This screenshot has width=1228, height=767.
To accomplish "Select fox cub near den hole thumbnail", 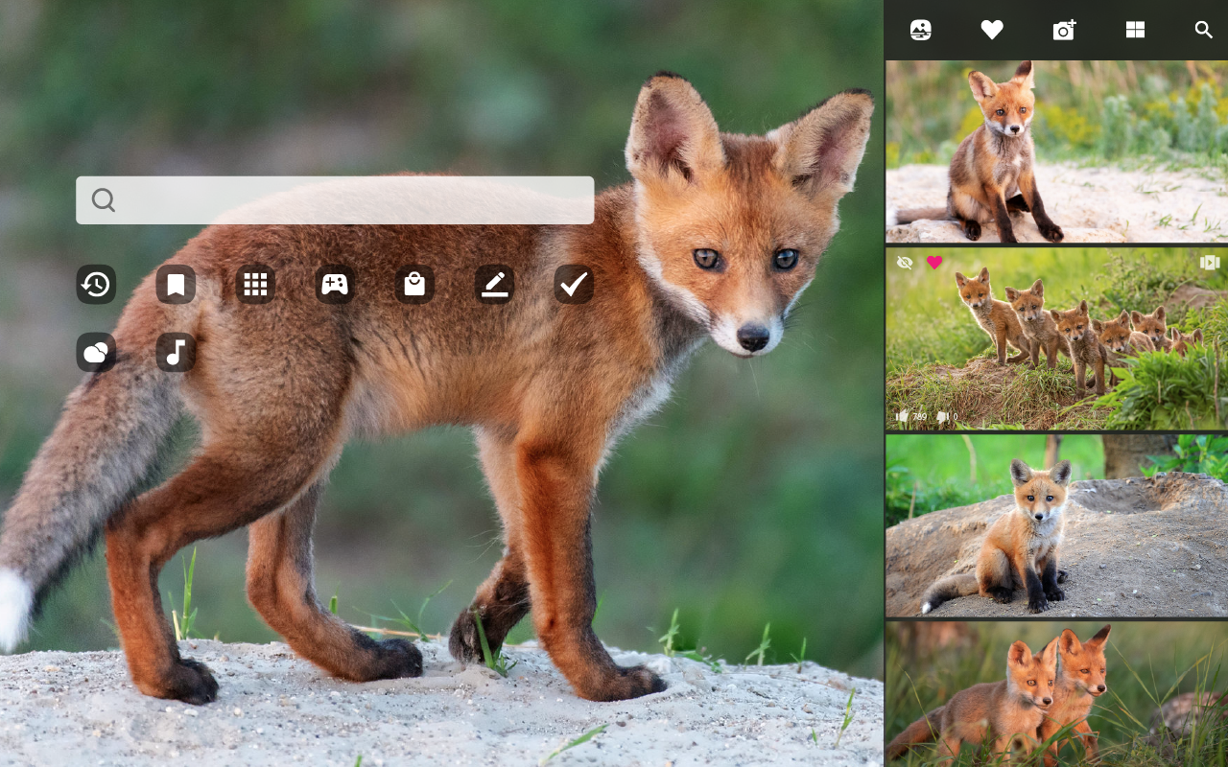I will point(1056,526).
